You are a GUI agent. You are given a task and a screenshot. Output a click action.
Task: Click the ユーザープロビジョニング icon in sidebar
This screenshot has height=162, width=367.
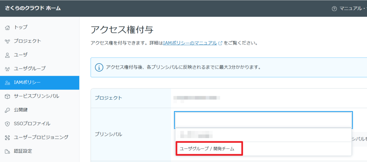(7, 137)
